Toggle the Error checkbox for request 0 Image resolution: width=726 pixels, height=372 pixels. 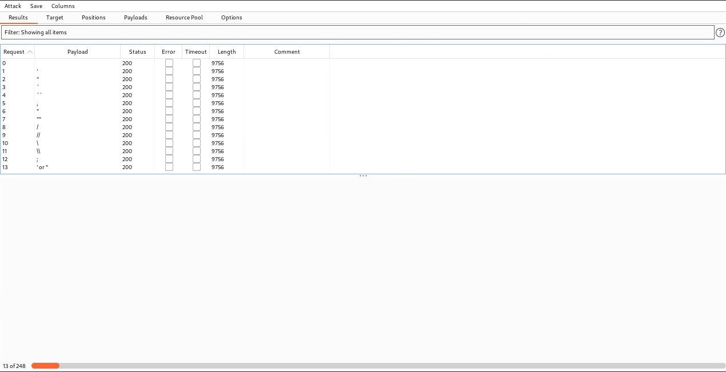click(x=169, y=63)
